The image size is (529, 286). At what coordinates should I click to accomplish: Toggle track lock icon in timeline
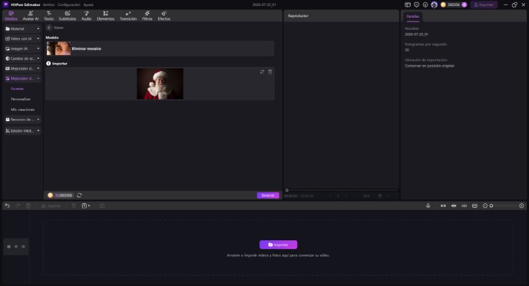9,246
